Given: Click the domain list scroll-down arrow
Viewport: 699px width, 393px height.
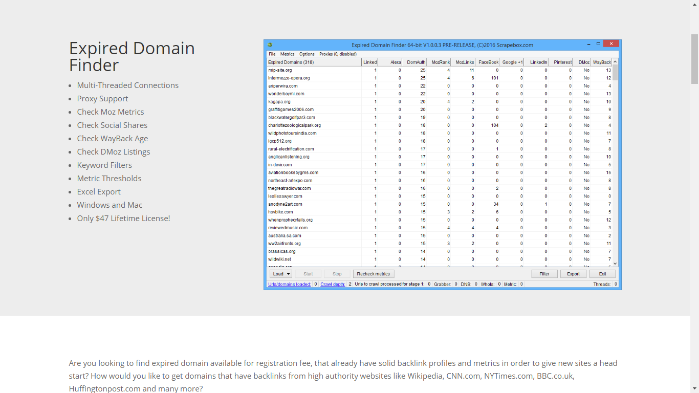Looking at the screenshot, I should [x=615, y=264].
